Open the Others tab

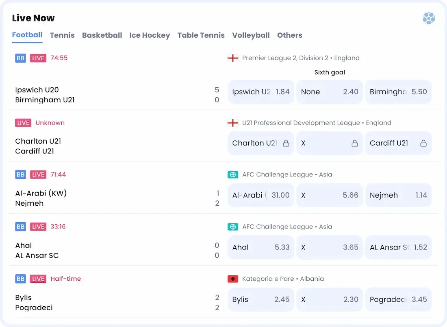pyautogui.click(x=290, y=35)
